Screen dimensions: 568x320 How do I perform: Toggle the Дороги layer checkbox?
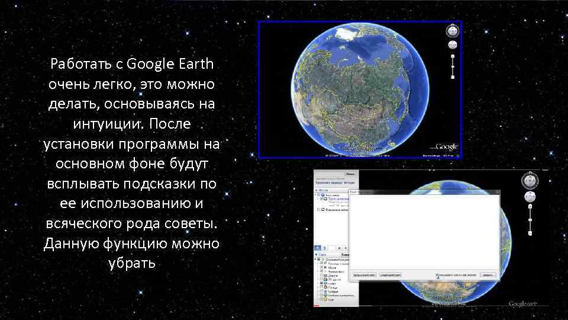(321, 276)
